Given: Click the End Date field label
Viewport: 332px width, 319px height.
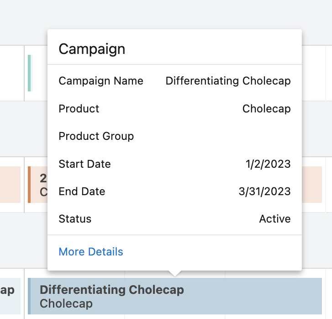Looking at the screenshot, I should tap(82, 191).
